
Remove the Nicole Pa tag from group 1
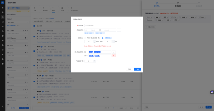(x=100, y=52)
